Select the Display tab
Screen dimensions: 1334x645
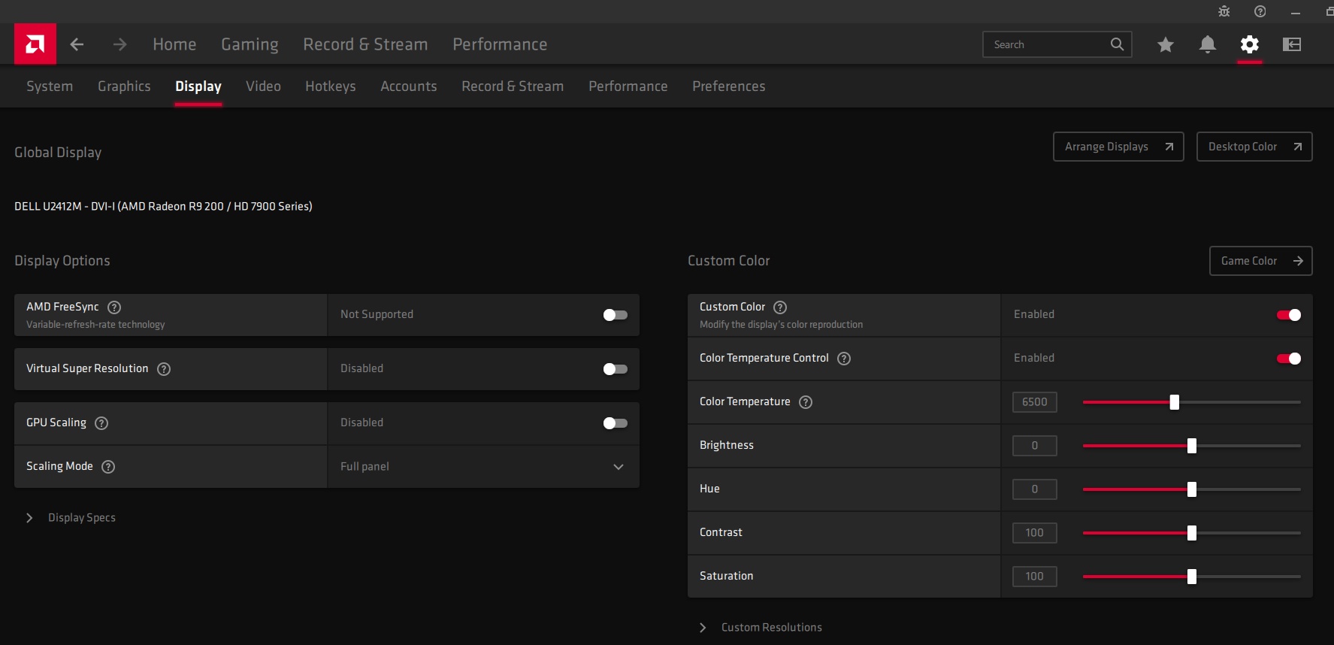coord(198,86)
